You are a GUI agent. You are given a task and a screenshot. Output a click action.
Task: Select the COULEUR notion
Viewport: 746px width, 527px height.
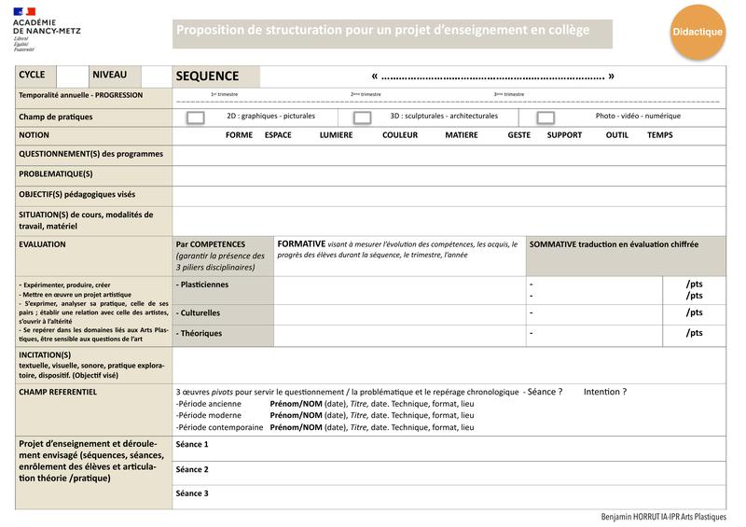coord(399,135)
